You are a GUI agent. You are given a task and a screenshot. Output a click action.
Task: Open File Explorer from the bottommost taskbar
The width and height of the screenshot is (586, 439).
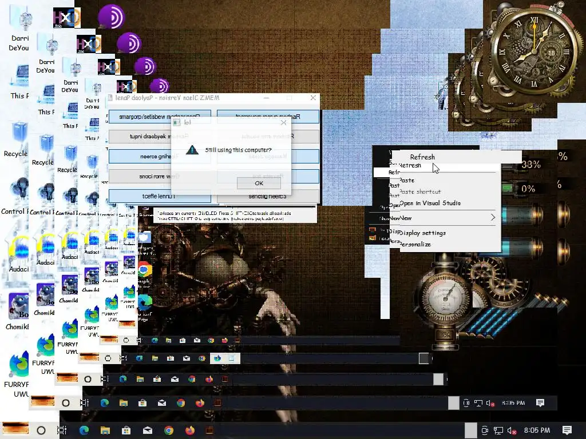pyautogui.click(x=105, y=430)
